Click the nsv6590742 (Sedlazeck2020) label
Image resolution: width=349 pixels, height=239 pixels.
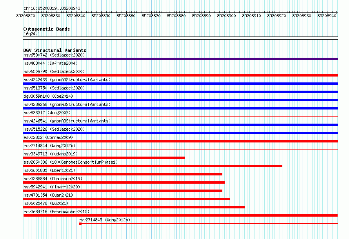coord(54,55)
